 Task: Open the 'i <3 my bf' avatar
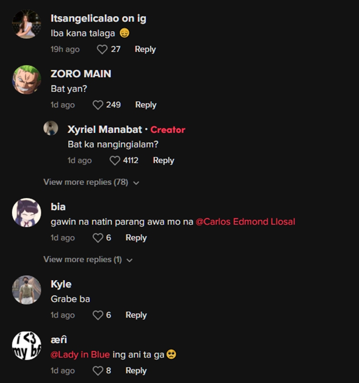(27, 345)
